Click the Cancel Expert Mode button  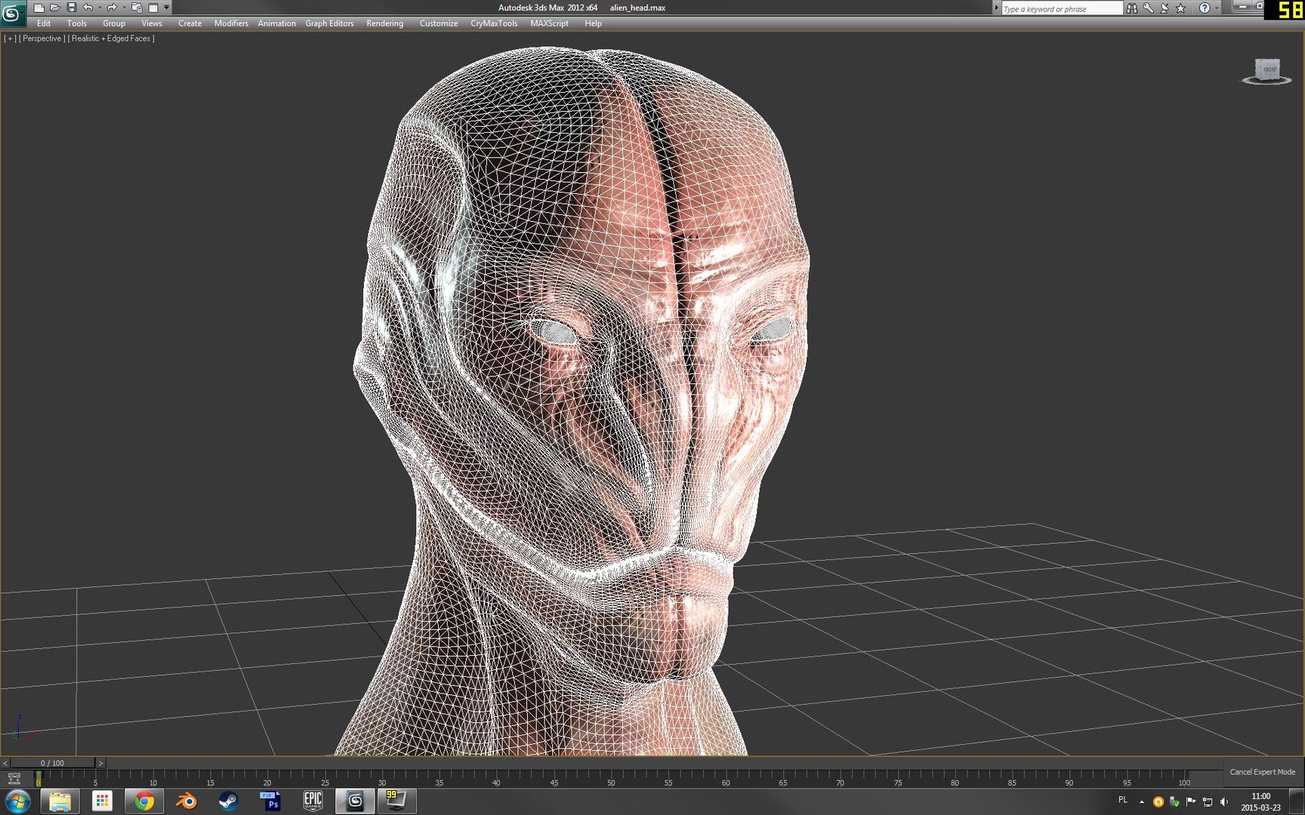point(1262,772)
